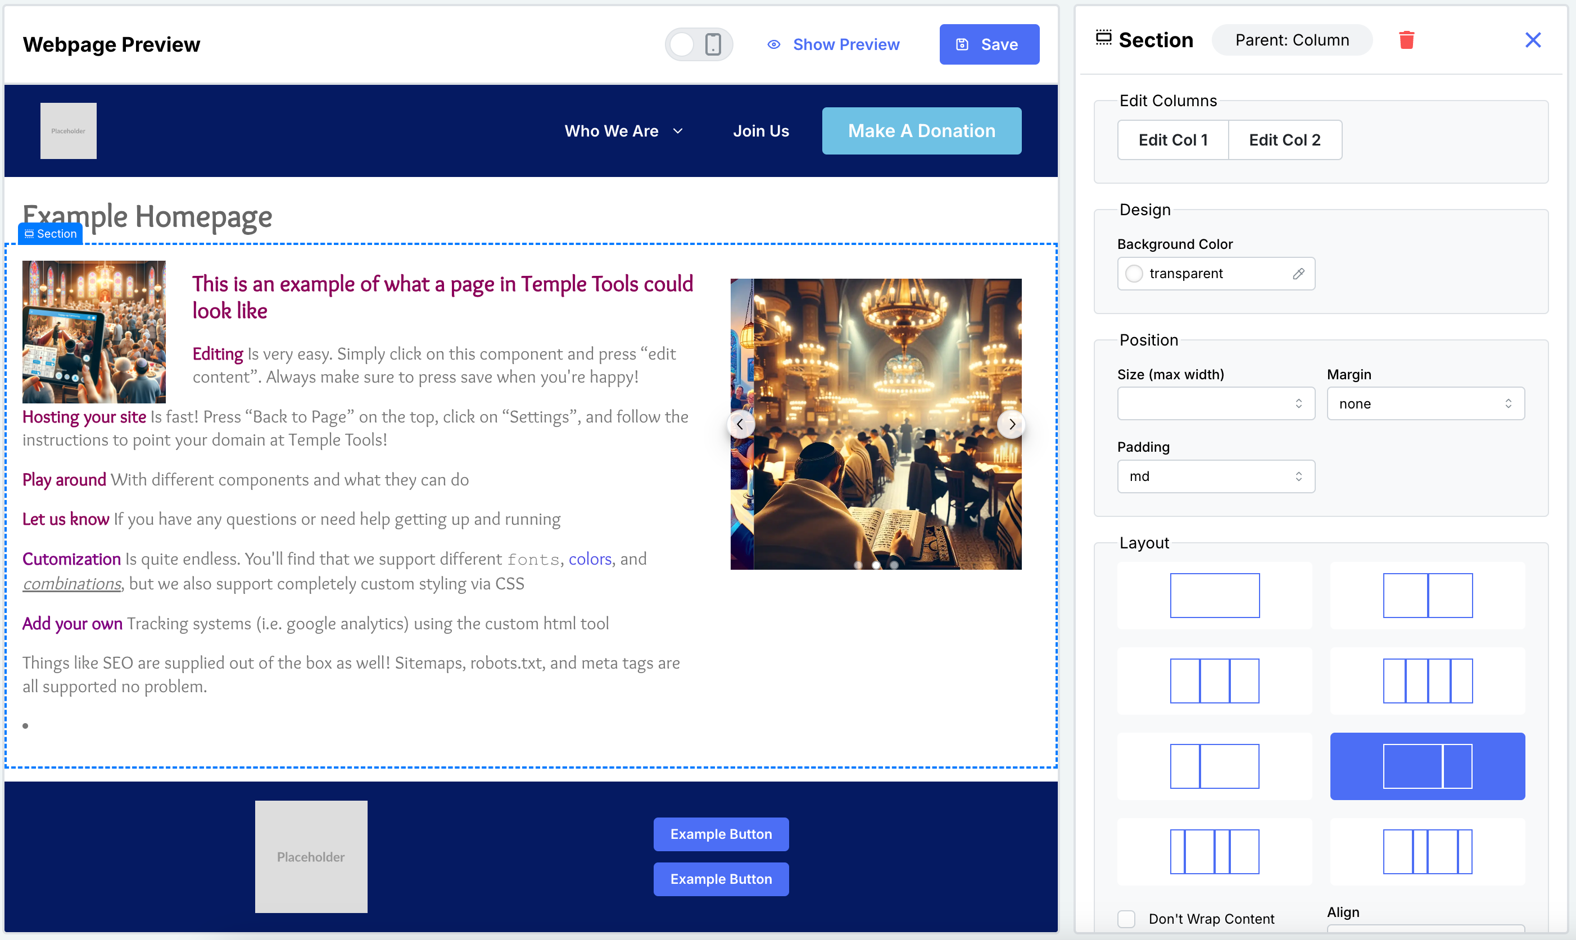The width and height of the screenshot is (1576, 940).
Task: Select the two-column wide layout thumbnail
Action: pos(1427,765)
